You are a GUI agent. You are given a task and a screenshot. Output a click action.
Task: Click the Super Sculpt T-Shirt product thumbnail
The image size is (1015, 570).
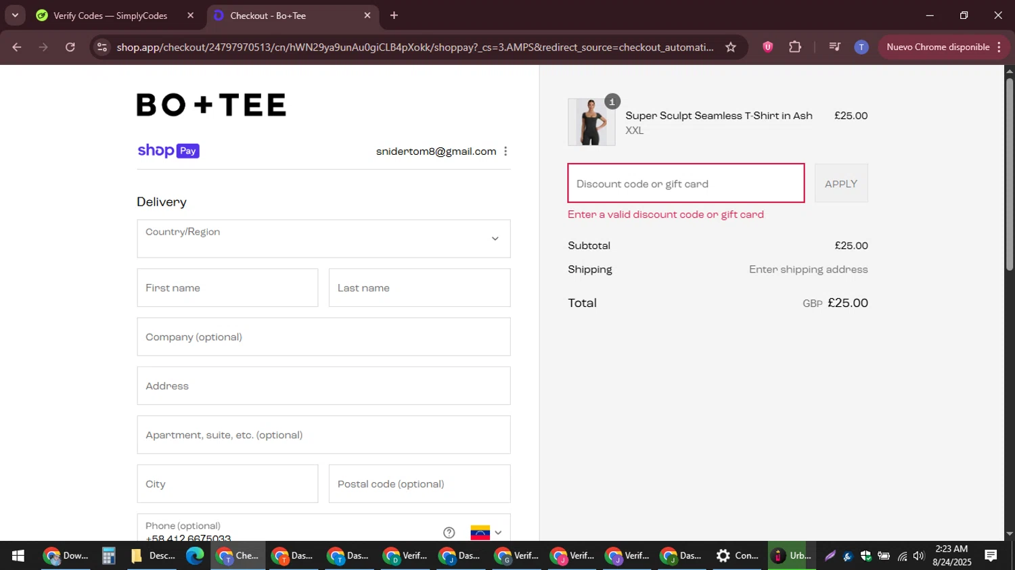point(591,122)
